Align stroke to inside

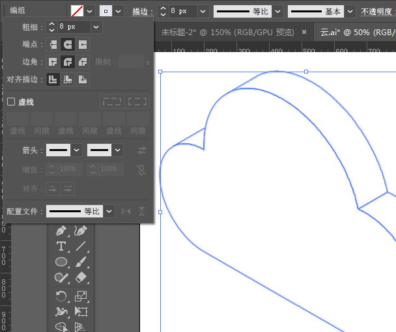click(x=68, y=79)
